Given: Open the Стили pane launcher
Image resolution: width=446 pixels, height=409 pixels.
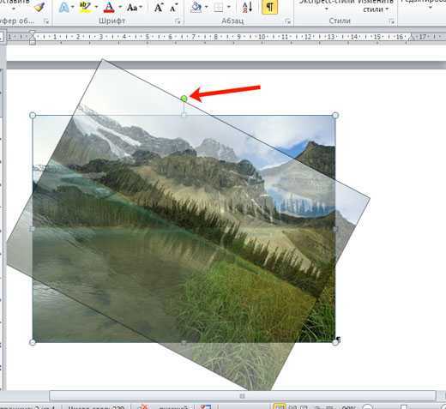Looking at the screenshot, I should coord(391,21).
